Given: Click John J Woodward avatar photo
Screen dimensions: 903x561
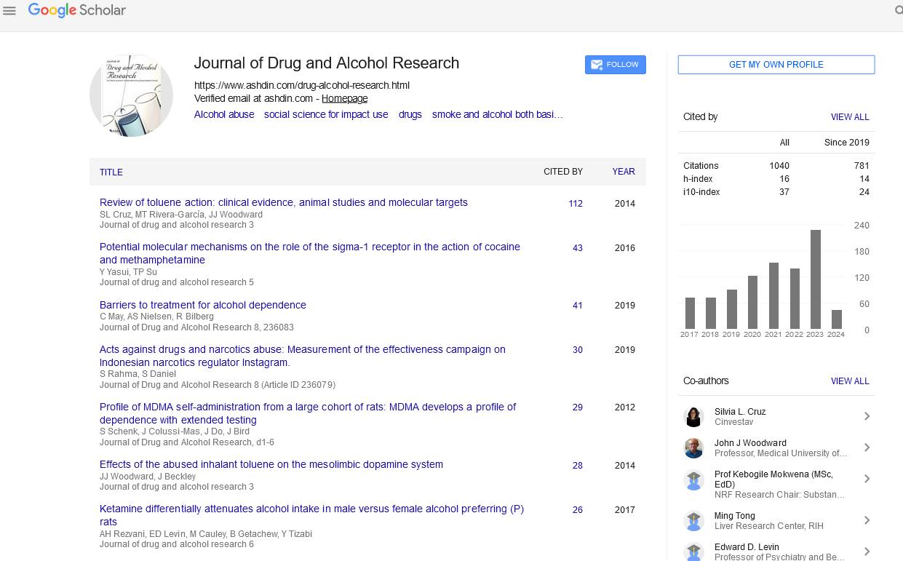Looking at the screenshot, I should tap(693, 448).
